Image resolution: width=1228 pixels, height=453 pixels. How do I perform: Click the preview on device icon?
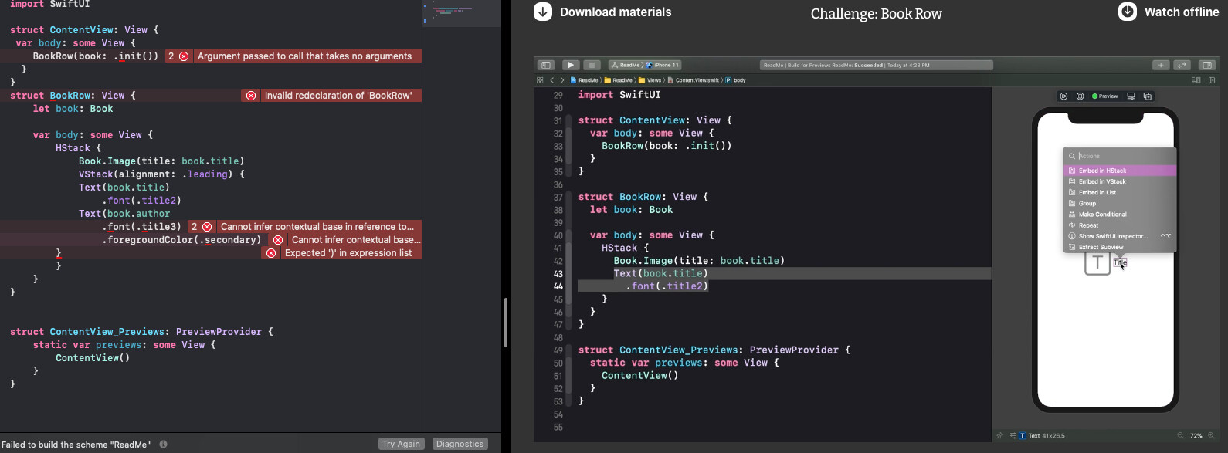click(1080, 96)
